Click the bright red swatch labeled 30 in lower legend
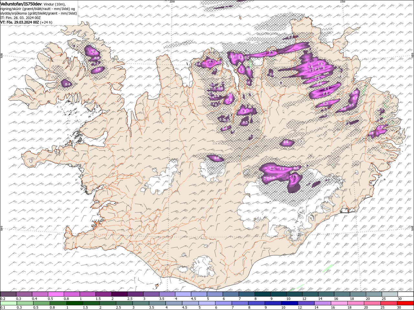 pyautogui.click(x=406, y=303)
